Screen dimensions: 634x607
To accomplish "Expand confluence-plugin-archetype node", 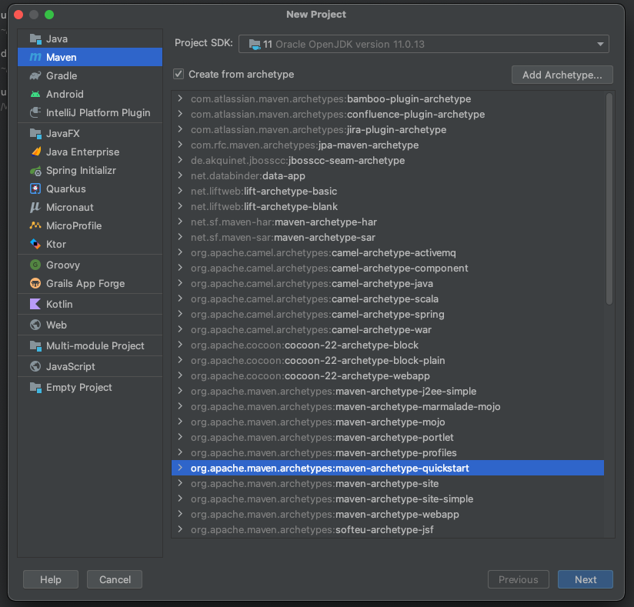I will (x=180, y=114).
